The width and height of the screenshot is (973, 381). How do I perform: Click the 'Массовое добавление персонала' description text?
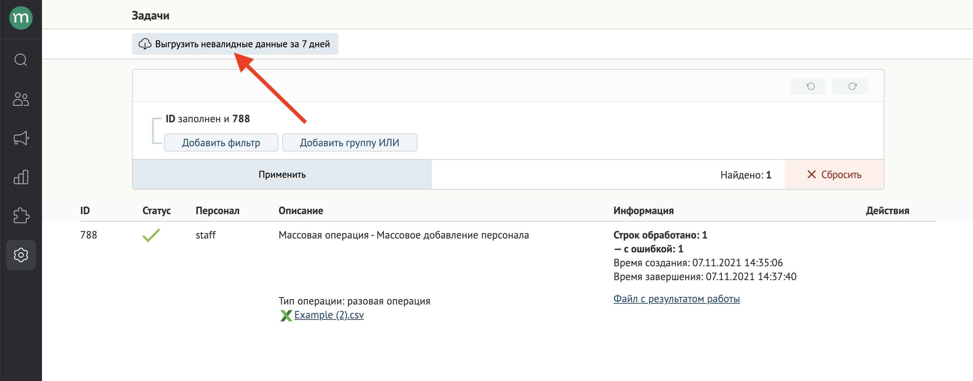[x=452, y=235]
